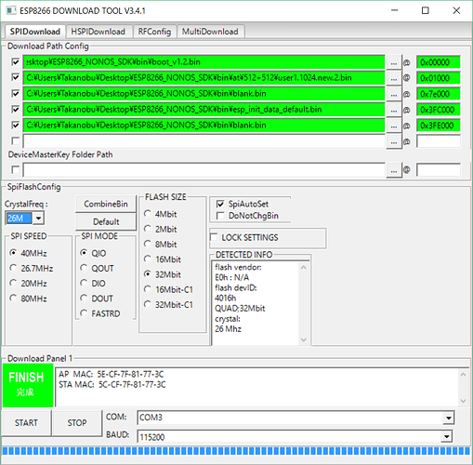Open file browser for user1.1024.new.2.bin row
The width and height of the screenshot is (473, 465).
click(x=394, y=78)
